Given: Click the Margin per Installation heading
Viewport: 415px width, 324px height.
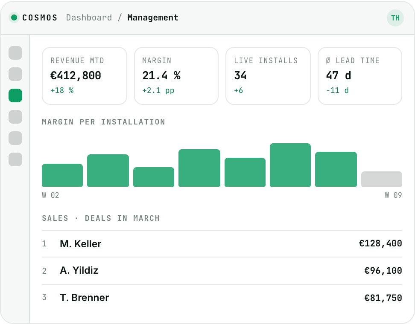Looking at the screenshot, I should [103, 122].
